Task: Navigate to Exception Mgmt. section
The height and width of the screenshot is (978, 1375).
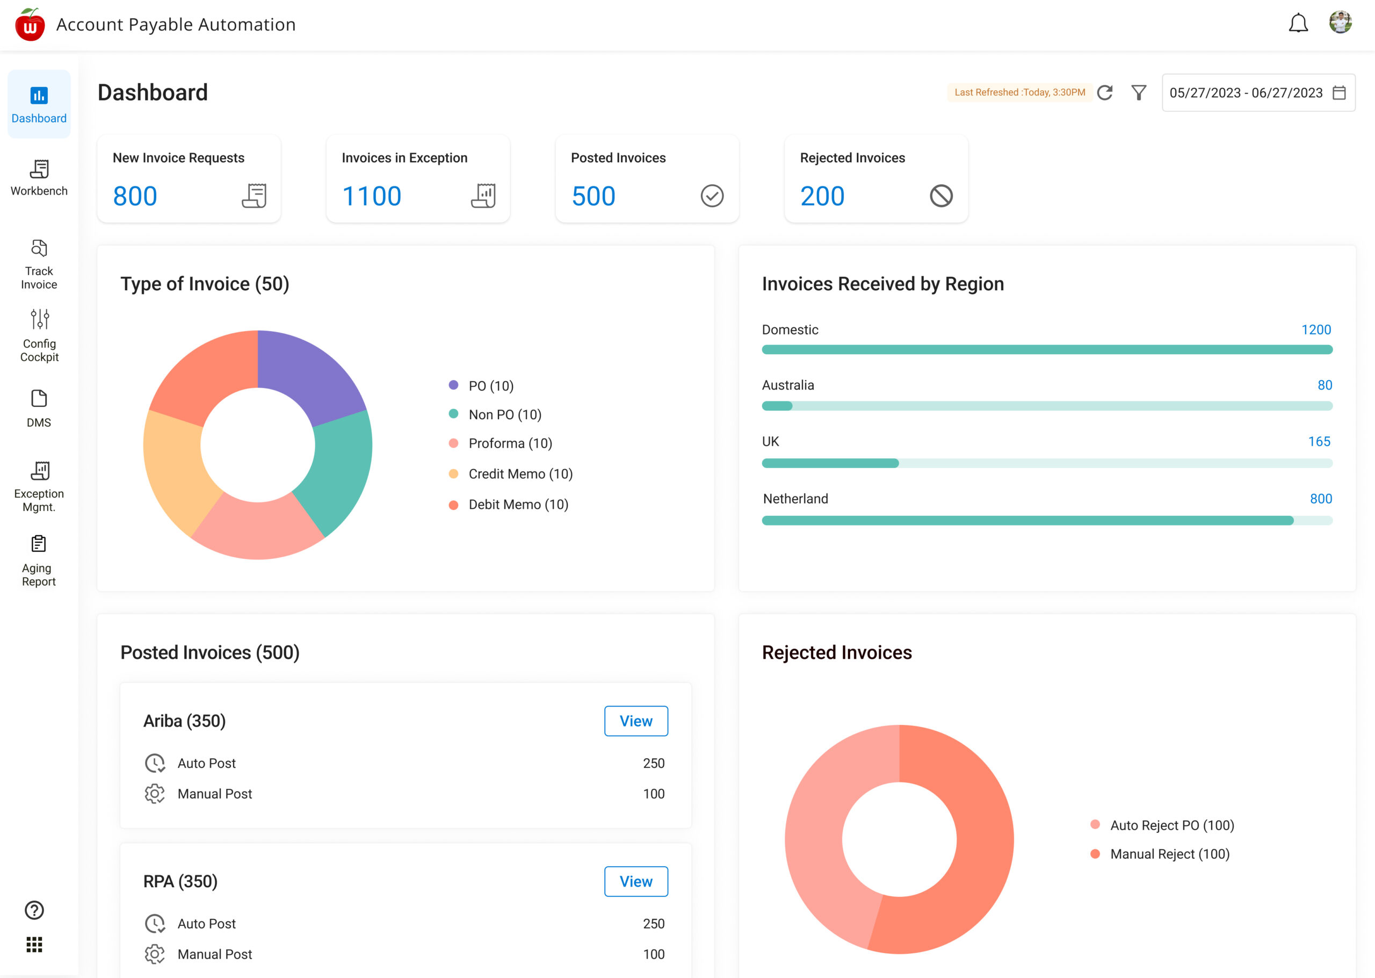Action: [39, 487]
